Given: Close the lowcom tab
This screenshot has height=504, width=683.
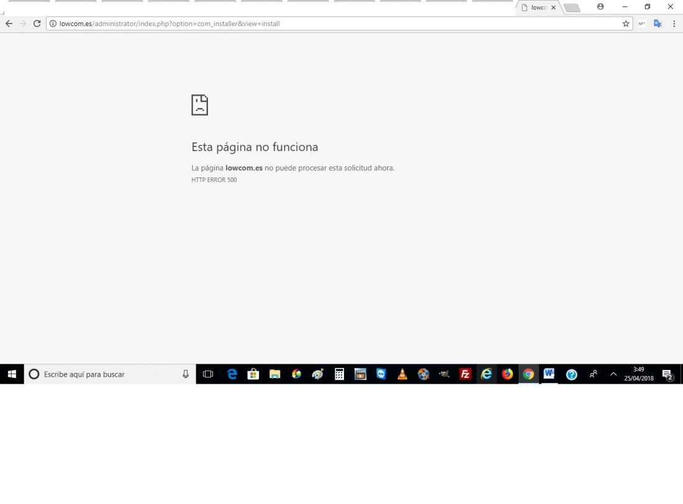Looking at the screenshot, I should tap(553, 7).
